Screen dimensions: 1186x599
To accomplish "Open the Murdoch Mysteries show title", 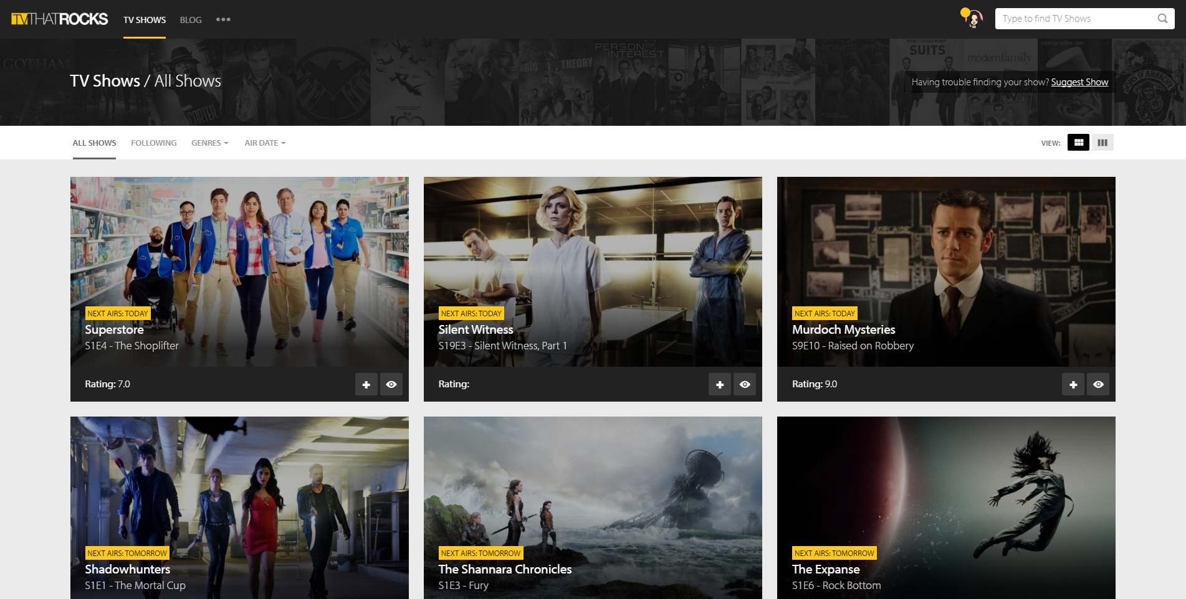I will tap(844, 329).
